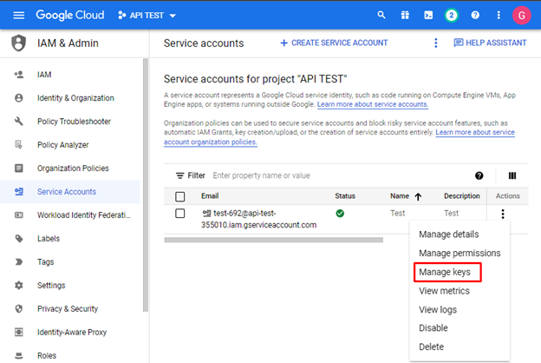Click the search magnifier icon
This screenshot has height=363, width=541.
[381, 16]
